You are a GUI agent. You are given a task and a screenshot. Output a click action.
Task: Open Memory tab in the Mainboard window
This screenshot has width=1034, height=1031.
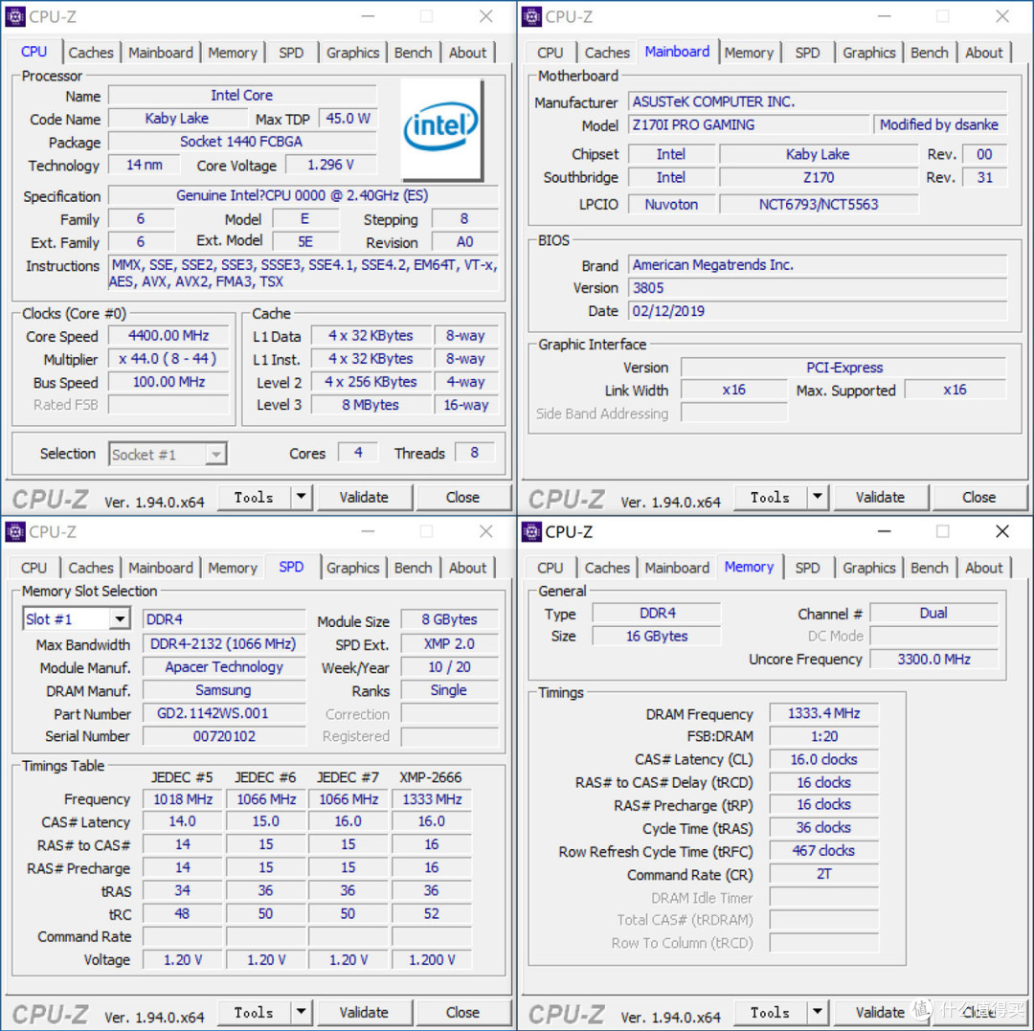tap(749, 53)
